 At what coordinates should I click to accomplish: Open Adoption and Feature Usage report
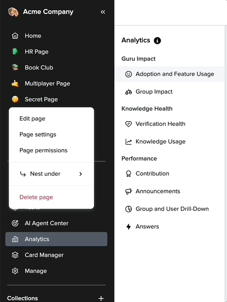[x=170, y=74]
